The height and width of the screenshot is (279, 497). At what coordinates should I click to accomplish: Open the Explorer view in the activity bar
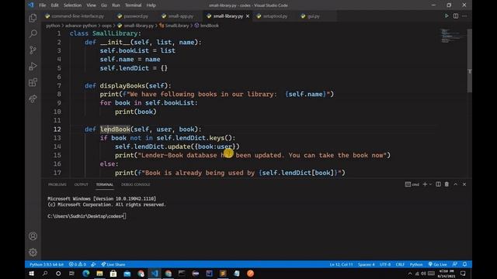pos(33,18)
